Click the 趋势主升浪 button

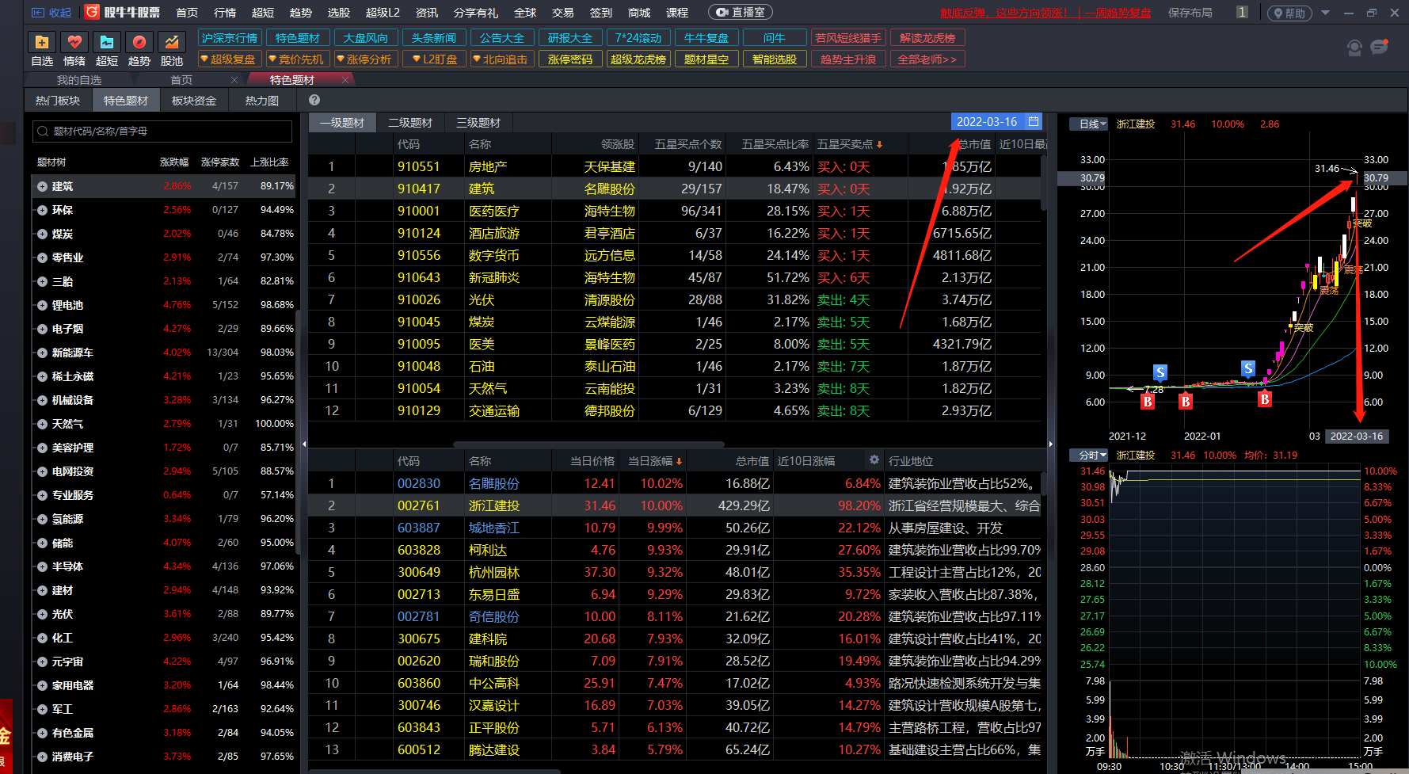[848, 59]
